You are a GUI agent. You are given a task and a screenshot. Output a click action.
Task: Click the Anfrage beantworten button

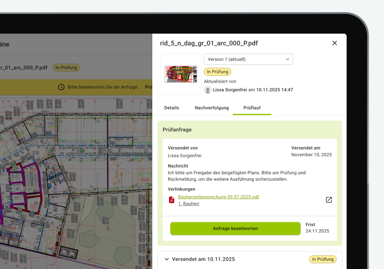235,228
